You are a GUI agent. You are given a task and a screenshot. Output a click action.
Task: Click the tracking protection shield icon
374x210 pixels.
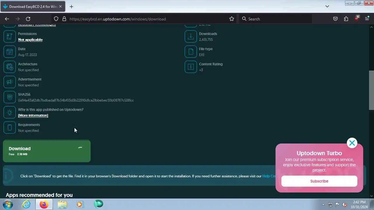56,19
